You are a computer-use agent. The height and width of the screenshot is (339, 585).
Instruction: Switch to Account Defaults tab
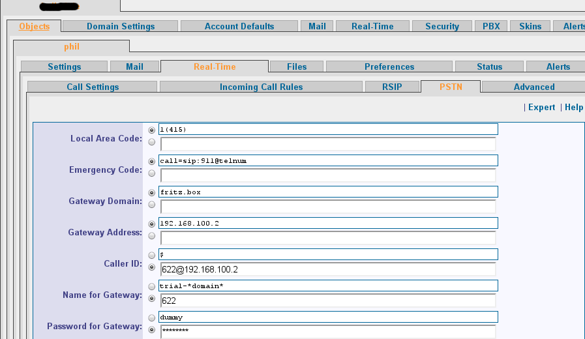pos(239,27)
